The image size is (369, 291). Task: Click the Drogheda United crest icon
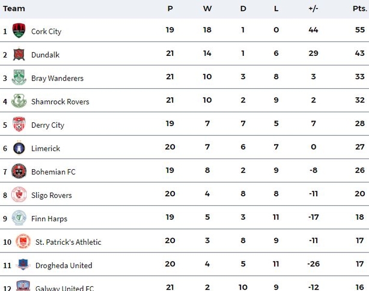[23, 265]
